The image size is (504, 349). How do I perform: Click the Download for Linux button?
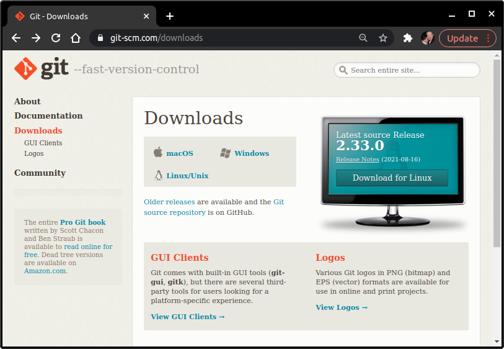point(392,178)
